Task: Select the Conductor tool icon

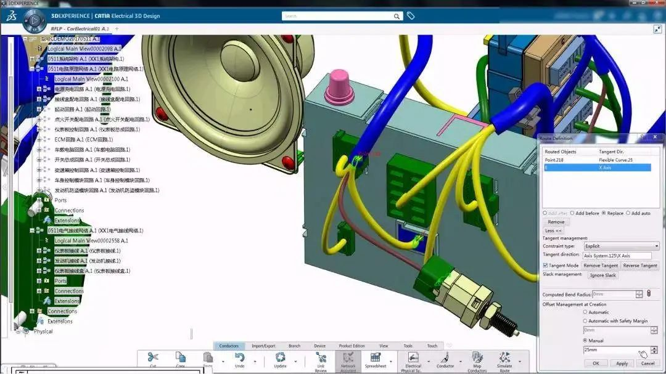Action: point(445,357)
